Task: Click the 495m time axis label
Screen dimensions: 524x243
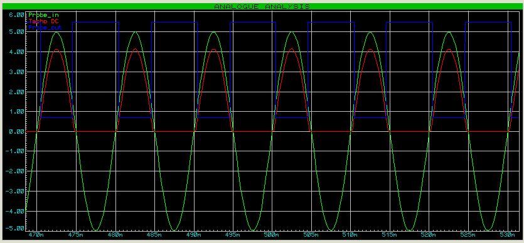Action: tap(233, 235)
